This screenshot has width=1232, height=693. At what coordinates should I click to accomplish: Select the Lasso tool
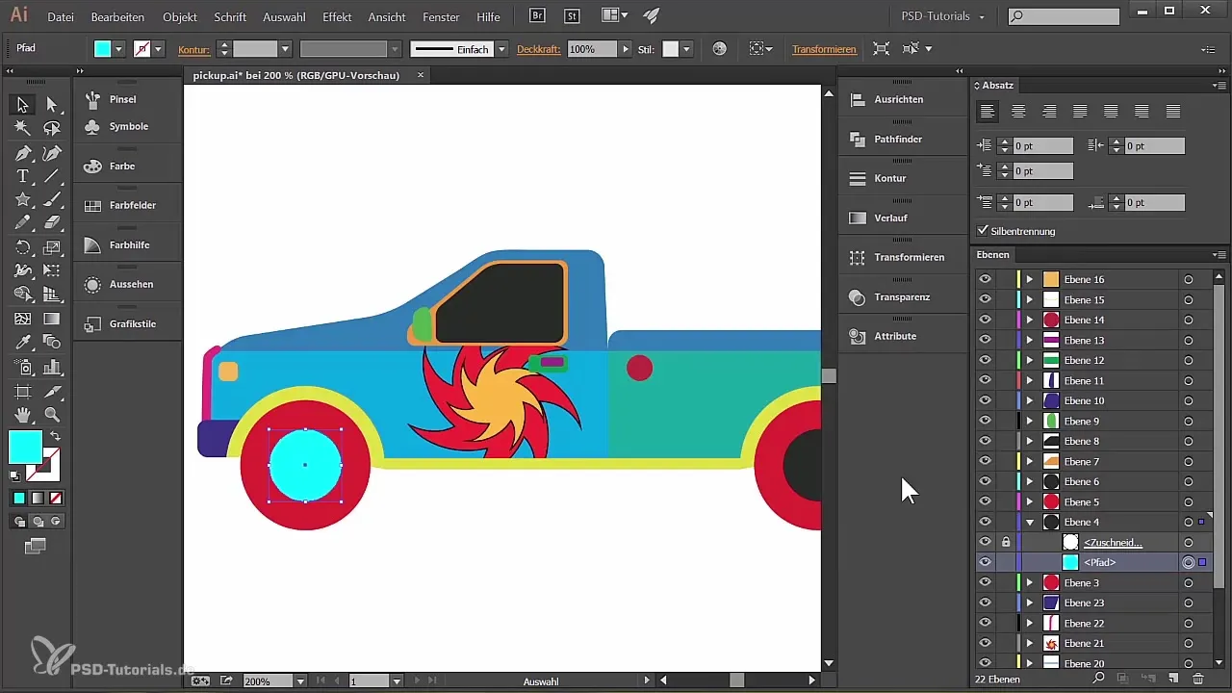click(x=52, y=128)
